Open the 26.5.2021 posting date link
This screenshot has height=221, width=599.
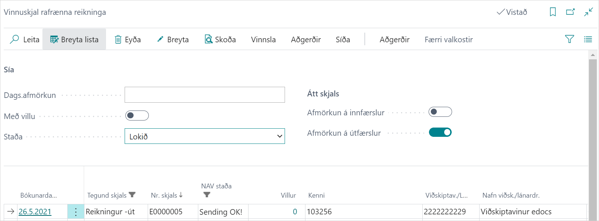(35, 212)
